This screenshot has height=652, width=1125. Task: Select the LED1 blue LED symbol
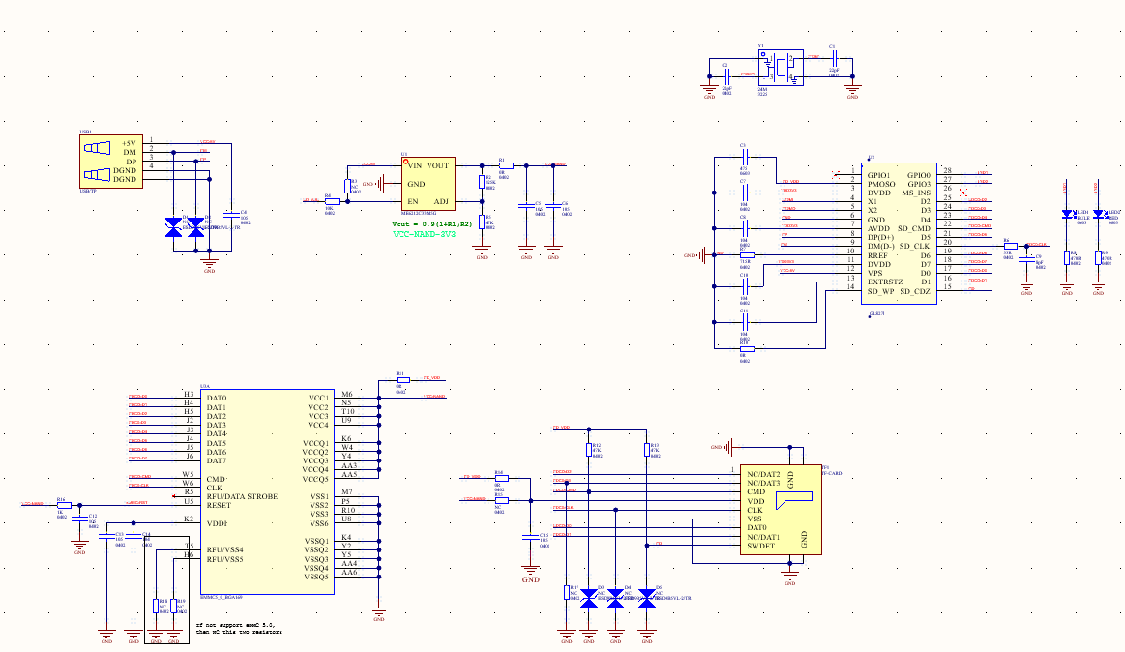pyautogui.click(x=1067, y=214)
